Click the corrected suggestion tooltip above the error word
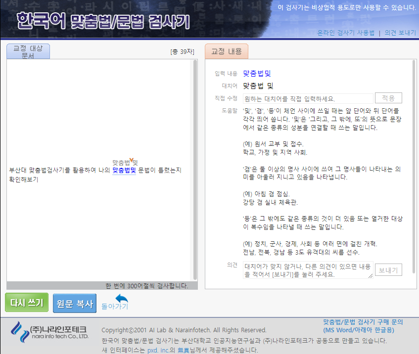419x354 pixels. pos(125,162)
